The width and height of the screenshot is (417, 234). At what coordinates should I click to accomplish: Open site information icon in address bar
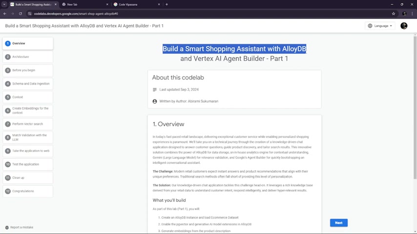[30, 14]
